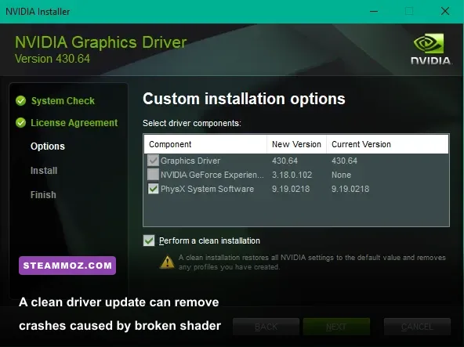
Task: Select the Finish step in sidebar
Action: 43,195
